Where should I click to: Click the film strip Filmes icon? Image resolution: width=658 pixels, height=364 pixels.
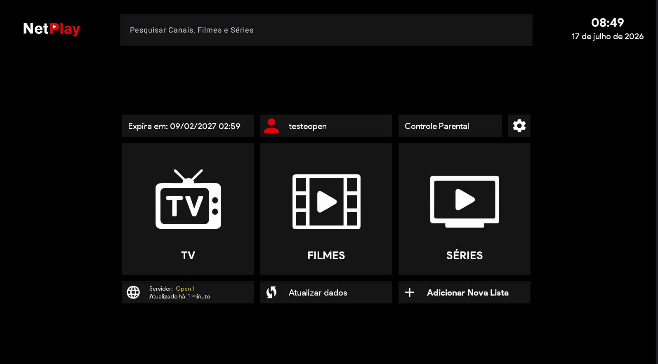(x=326, y=202)
